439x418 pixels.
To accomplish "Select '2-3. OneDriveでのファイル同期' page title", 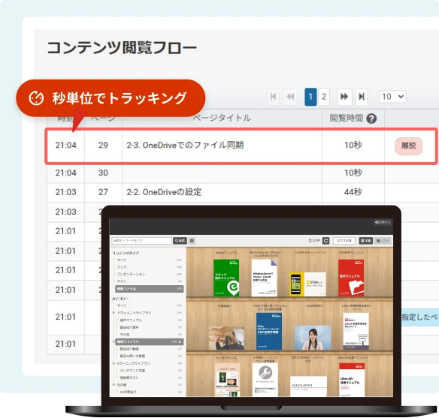I will [x=185, y=146].
